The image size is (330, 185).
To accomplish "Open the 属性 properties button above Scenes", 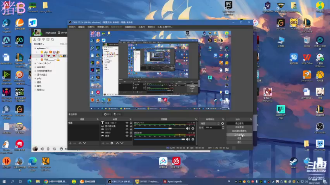I will [107, 114].
